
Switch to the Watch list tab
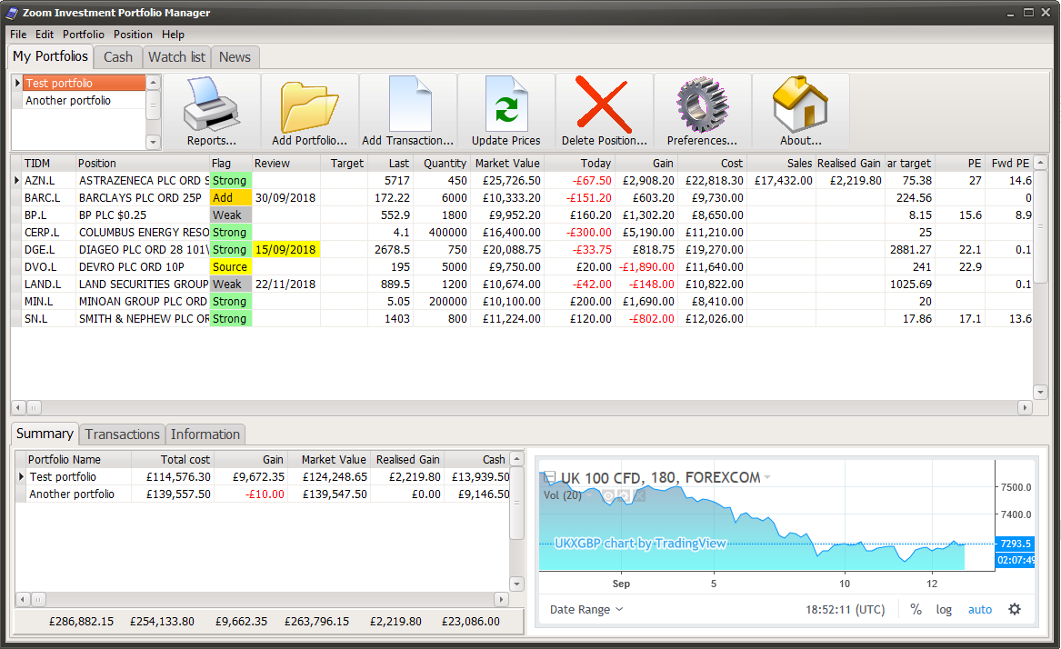[x=176, y=56]
